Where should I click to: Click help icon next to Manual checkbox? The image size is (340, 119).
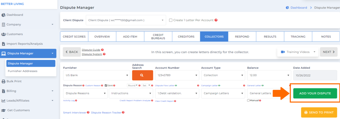[x=260, y=100]
